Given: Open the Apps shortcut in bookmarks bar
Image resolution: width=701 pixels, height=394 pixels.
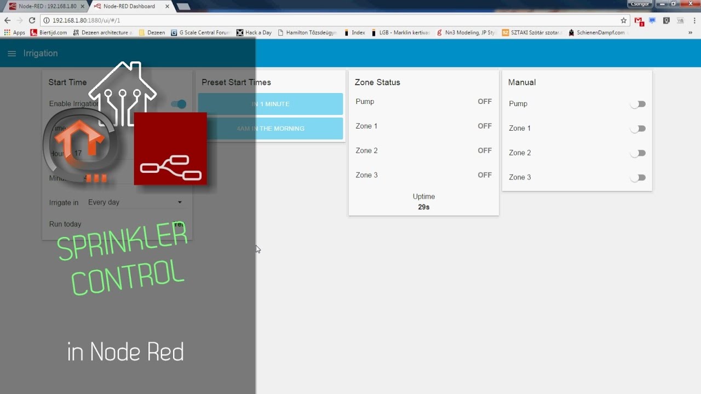Looking at the screenshot, I should [x=15, y=33].
